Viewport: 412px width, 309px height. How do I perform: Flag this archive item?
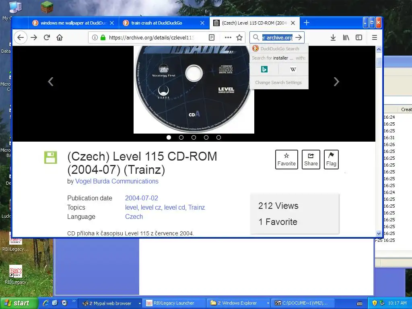tap(331, 159)
